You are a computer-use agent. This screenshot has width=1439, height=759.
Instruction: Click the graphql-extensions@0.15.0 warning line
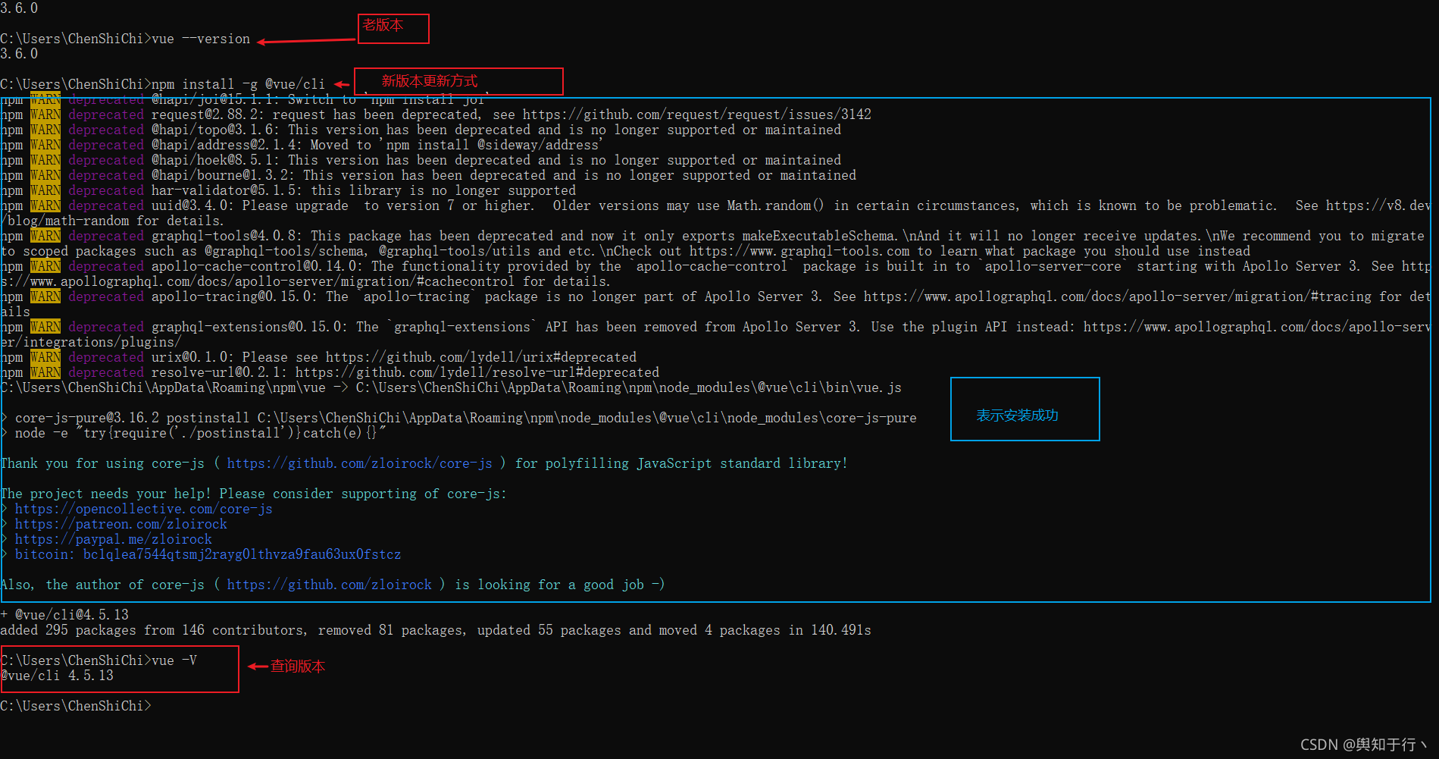point(715,334)
